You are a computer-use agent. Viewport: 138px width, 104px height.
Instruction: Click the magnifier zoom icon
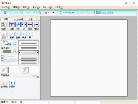click(x=40, y=13)
